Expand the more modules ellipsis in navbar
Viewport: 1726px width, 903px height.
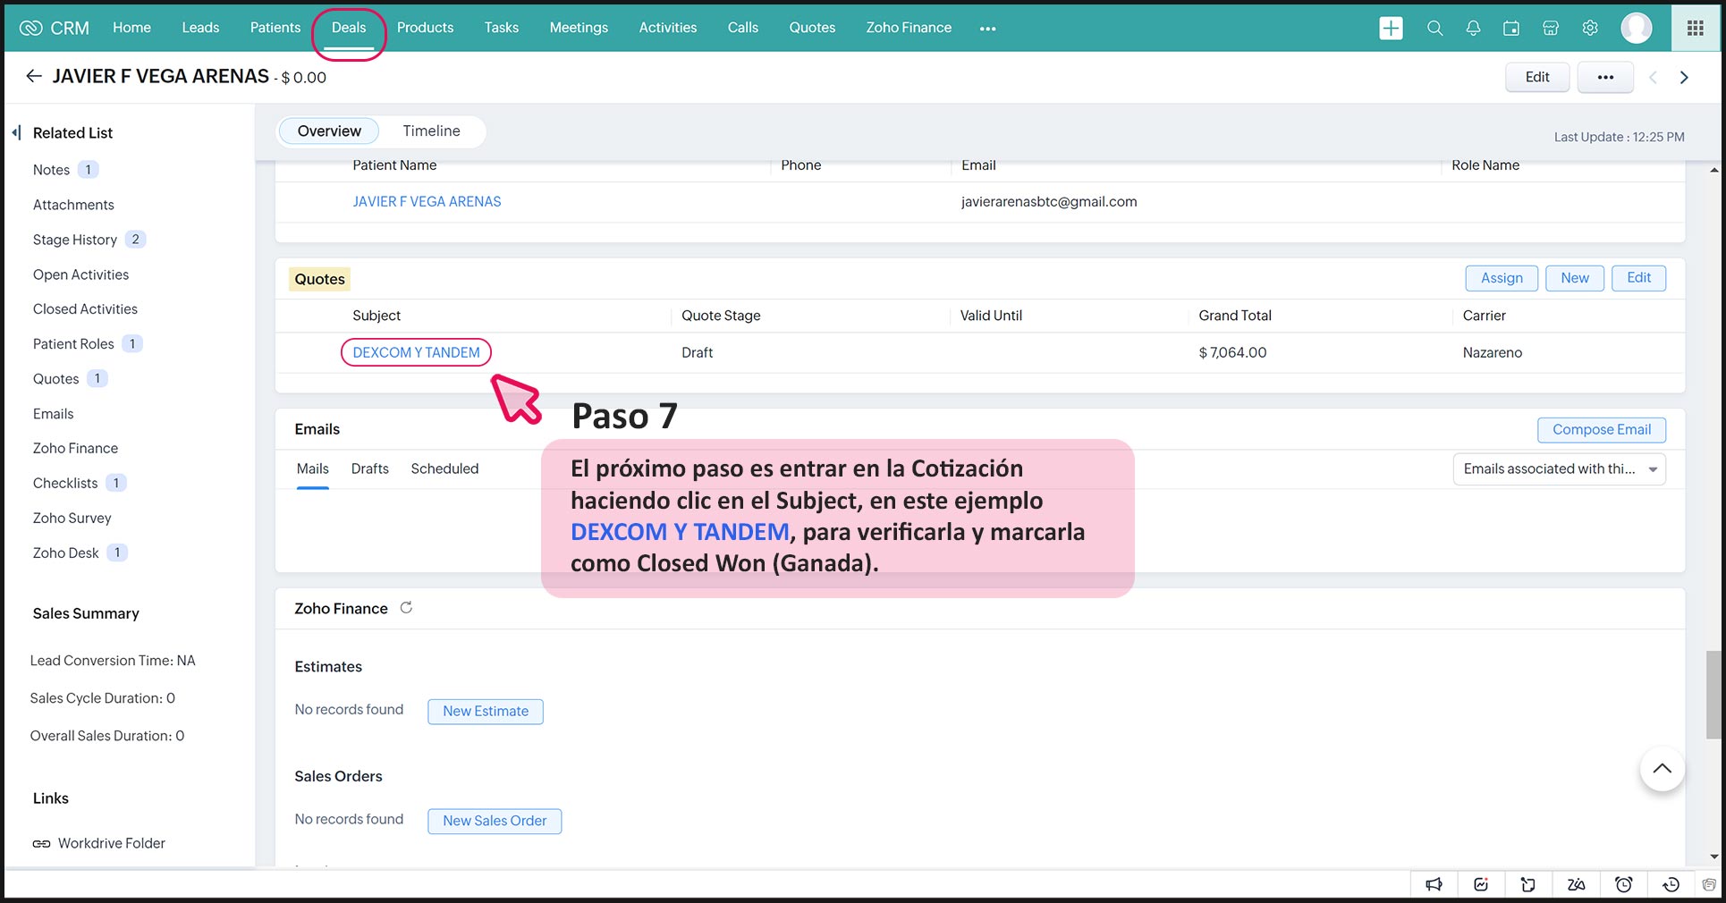pos(987,29)
